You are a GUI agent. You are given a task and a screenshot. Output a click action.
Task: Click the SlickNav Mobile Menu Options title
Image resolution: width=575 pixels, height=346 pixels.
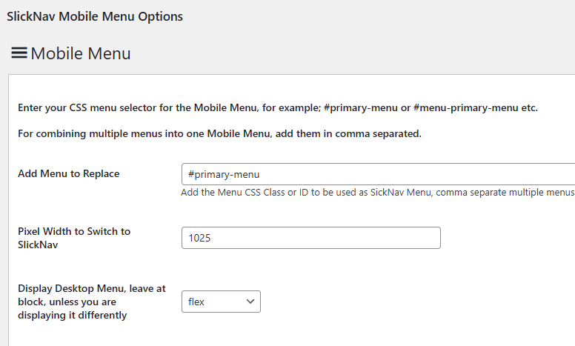pyautogui.click(x=95, y=16)
